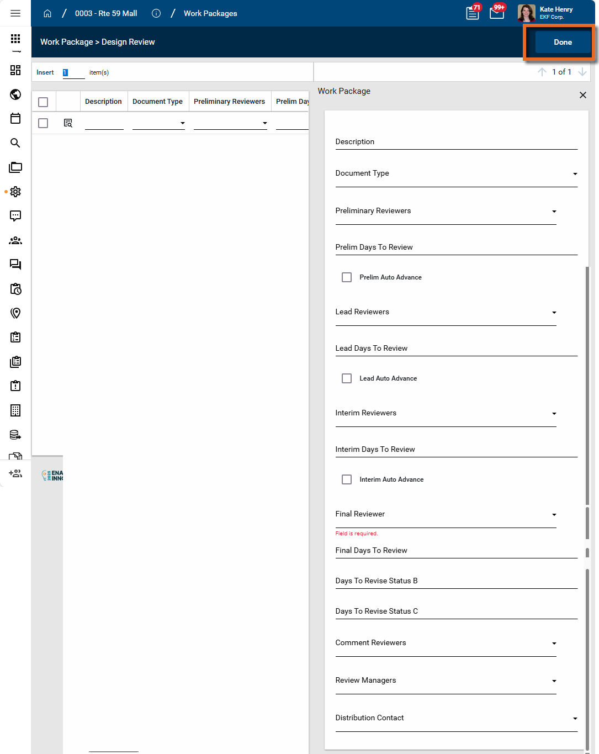Open the apps grid icon in sidebar
Screen dimensions: 599x754
coord(15,39)
